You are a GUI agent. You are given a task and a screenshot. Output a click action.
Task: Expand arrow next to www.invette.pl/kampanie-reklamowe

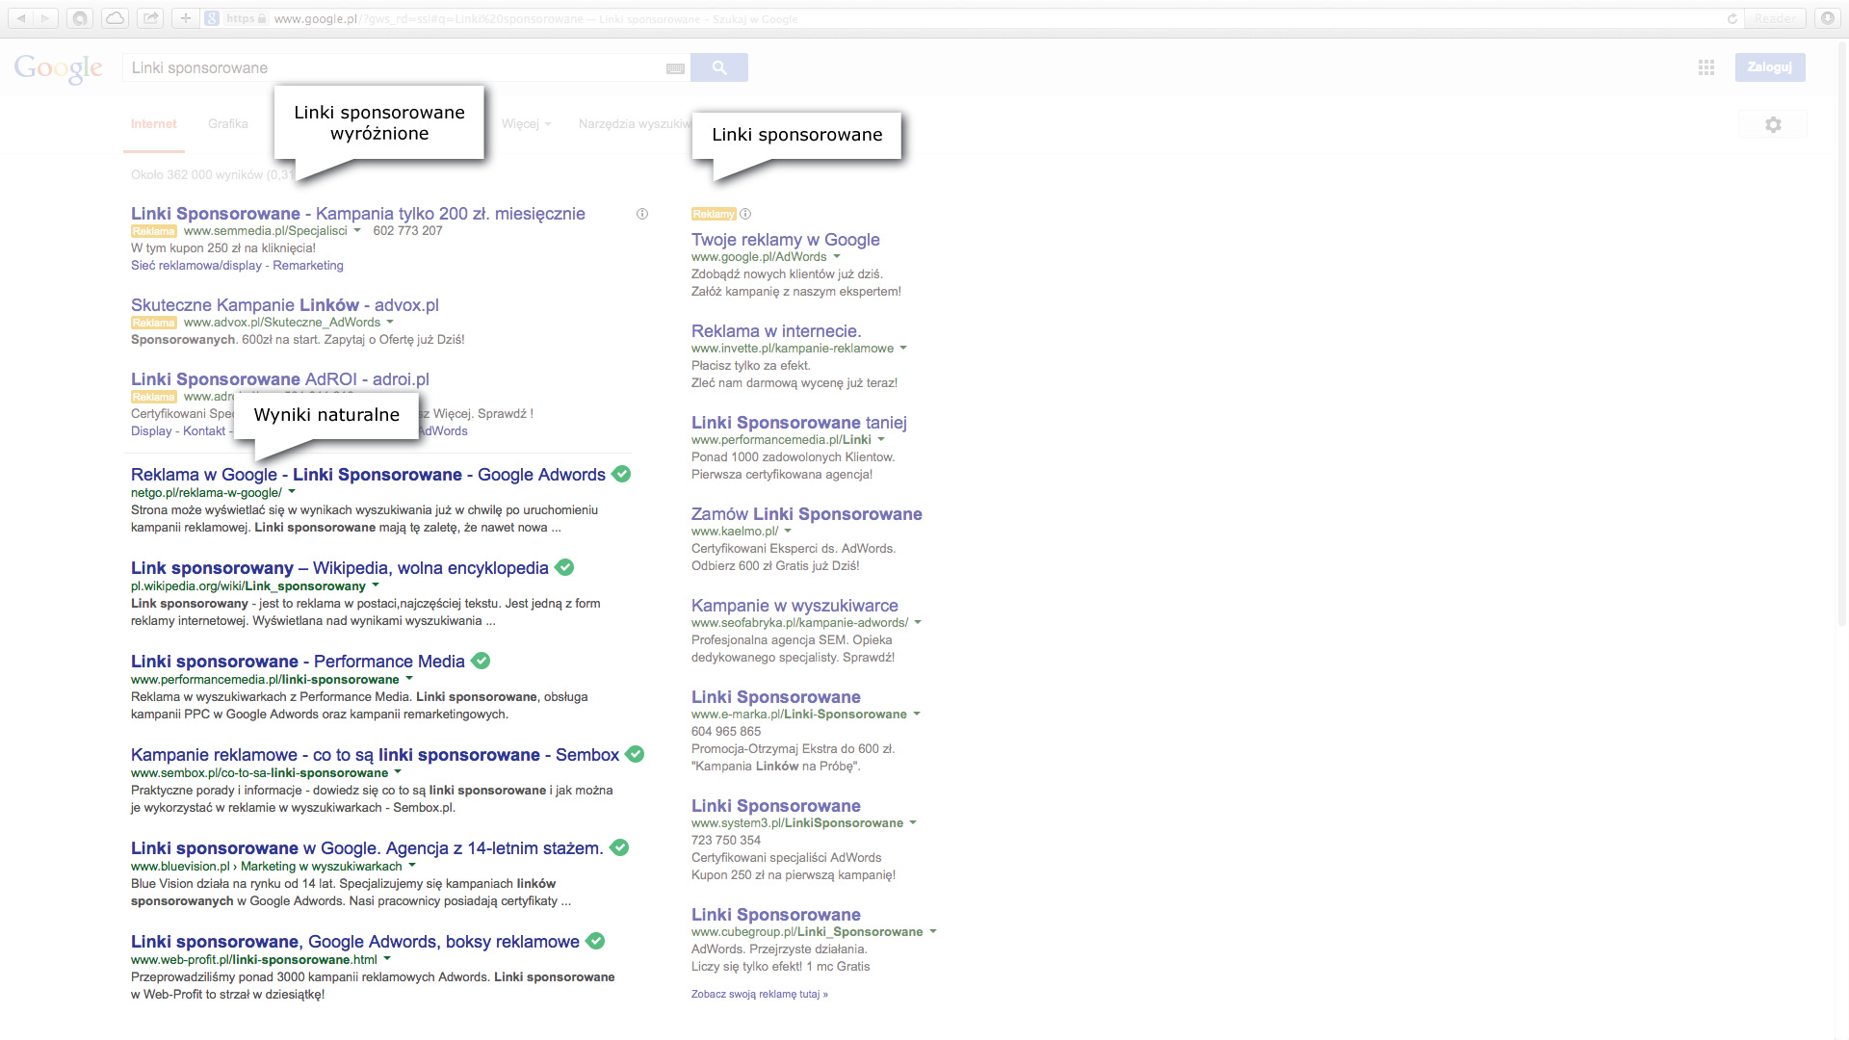tap(903, 349)
